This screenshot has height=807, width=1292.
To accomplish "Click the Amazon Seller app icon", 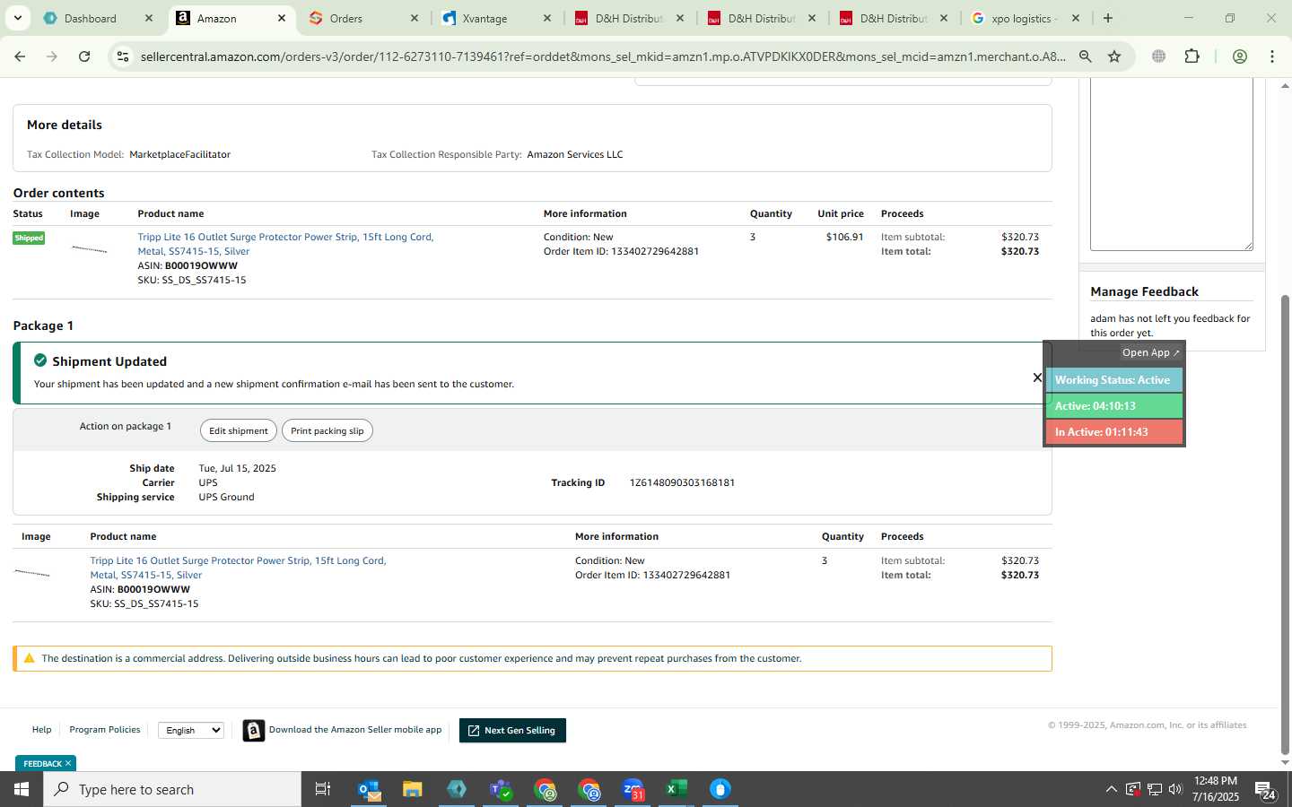I will 254,731.
